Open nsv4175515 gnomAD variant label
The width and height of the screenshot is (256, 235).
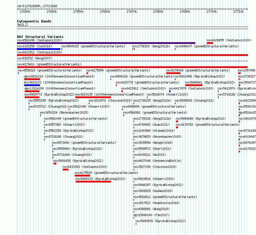(106, 173)
